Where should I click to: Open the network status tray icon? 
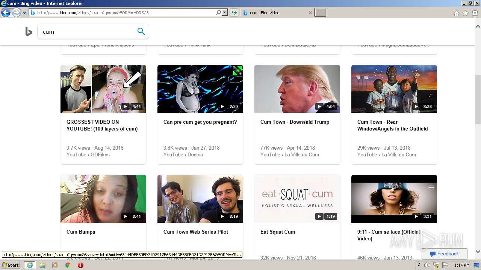pos(436,265)
